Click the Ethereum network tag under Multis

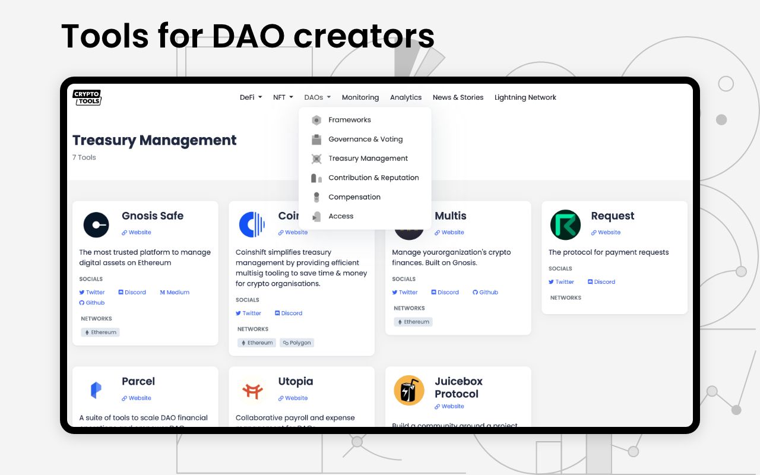click(413, 321)
